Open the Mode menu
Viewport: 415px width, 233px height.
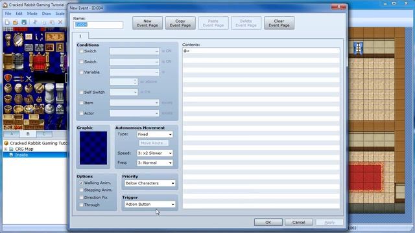(x=32, y=14)
